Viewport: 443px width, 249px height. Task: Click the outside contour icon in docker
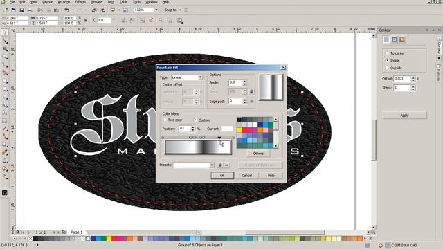401,39
